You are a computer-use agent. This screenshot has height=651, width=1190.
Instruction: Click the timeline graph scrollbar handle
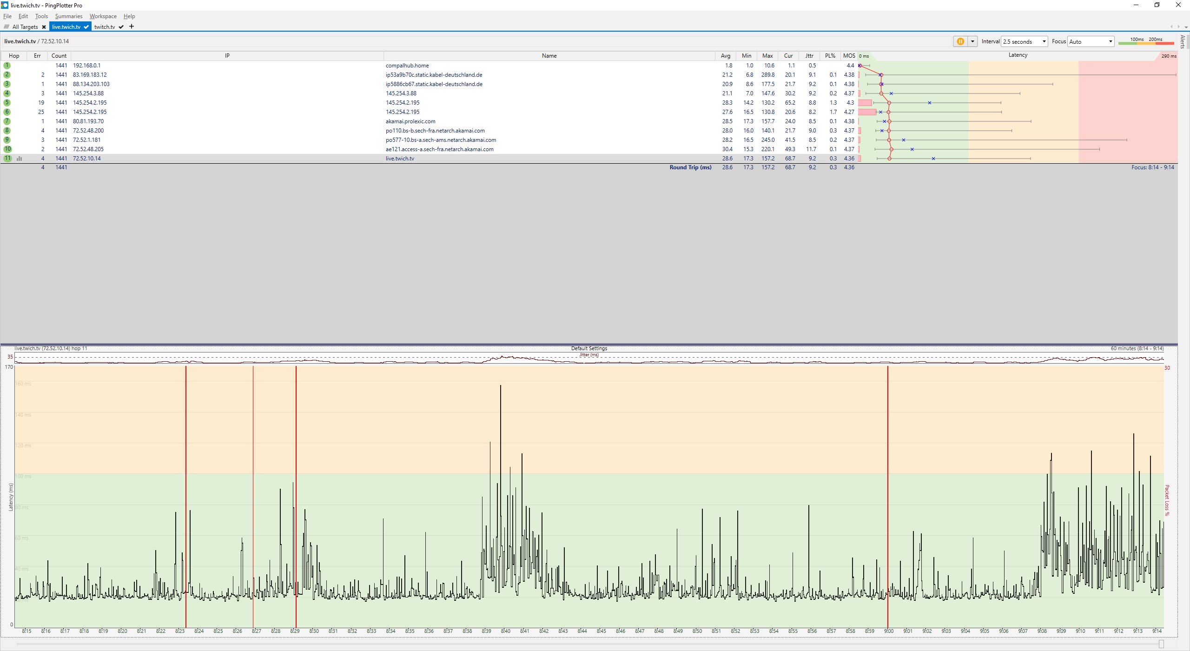1161,644
